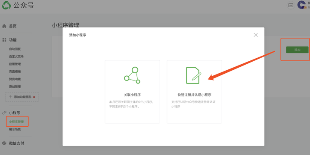The width and height of the screenshot is (310, 155).
Task: Open 原创管理 menu entry
Action: click(15, 86)
